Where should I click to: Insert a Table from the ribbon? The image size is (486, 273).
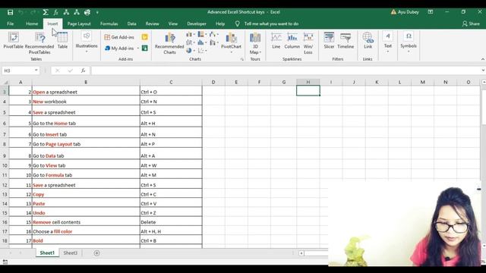(62, 40)
